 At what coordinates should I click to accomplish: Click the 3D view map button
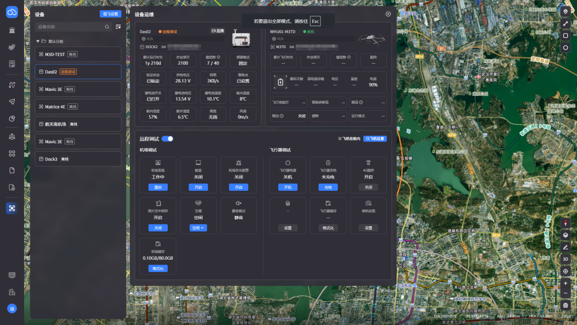pos(566,259)
